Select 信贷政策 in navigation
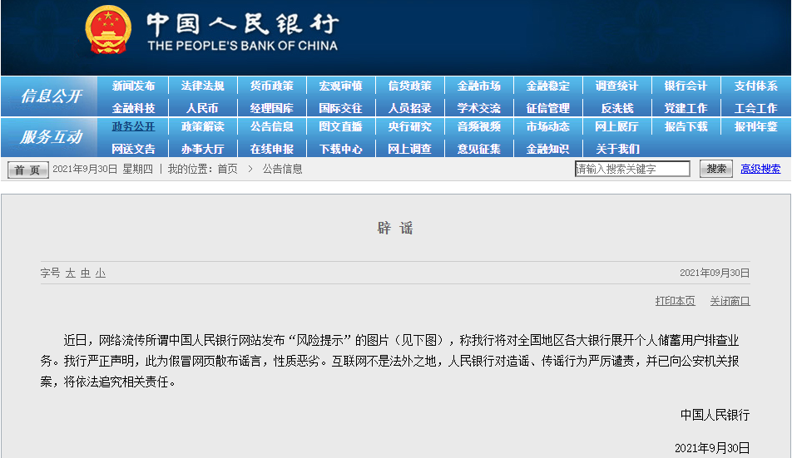The width and height of the screenshot is (792, 458). 409,86
